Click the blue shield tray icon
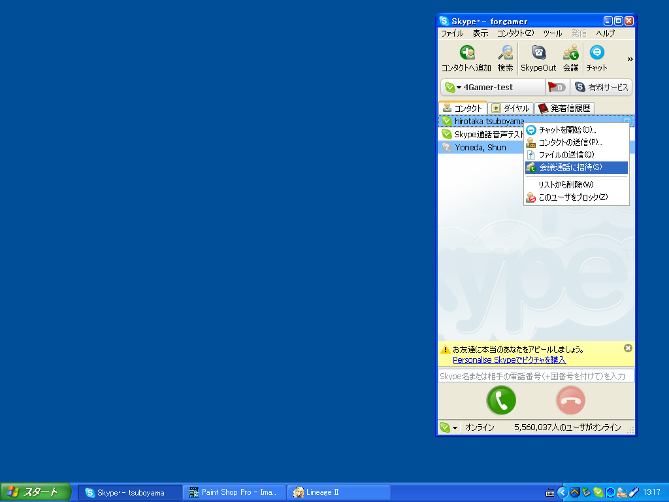Image resolution: width=669 pixels, height=502 pixels. 575,493
